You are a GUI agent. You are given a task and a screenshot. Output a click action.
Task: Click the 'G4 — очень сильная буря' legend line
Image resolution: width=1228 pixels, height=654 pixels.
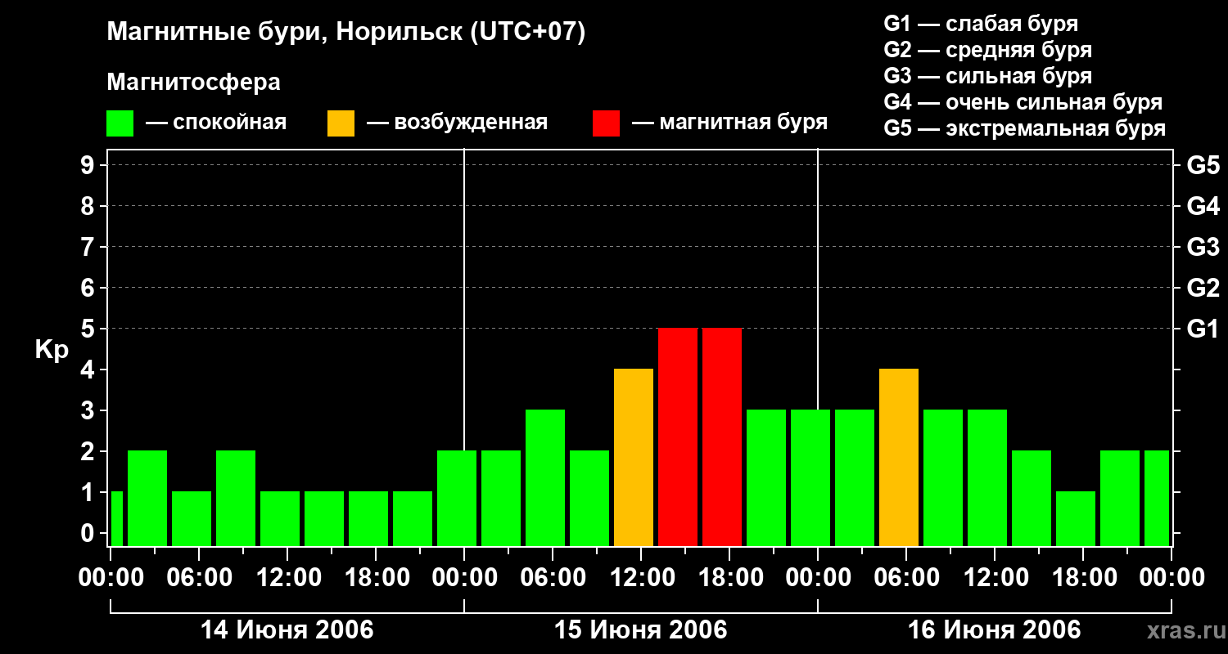pos(1023,102)
